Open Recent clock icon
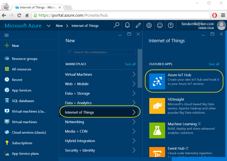The height and width of the screenshot is (161, 227). (x=7, y=80)
